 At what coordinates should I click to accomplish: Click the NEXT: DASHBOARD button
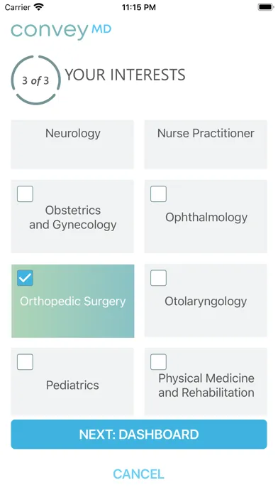coord(139,435)
